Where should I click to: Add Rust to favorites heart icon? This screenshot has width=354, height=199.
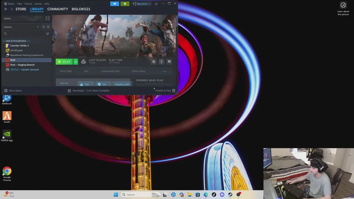pyautogui.click(x=169, y=62)
